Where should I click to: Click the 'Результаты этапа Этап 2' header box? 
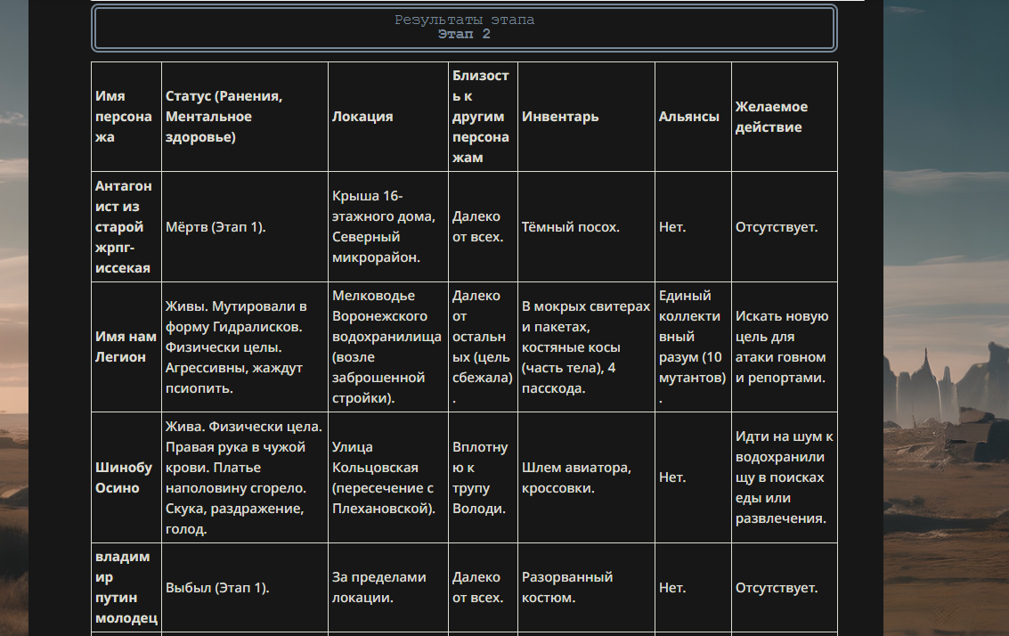point(464,28)
